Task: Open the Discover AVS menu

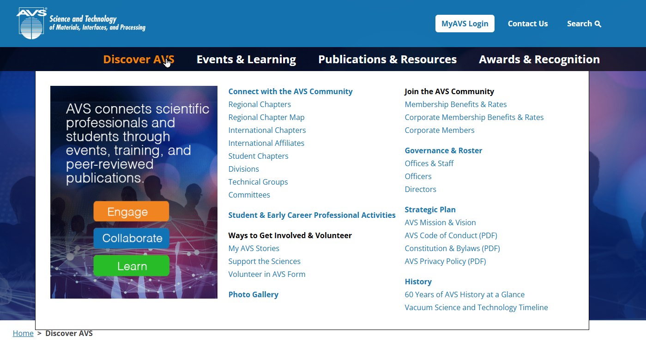Action: pyautogui.click(x=139, y=59)
